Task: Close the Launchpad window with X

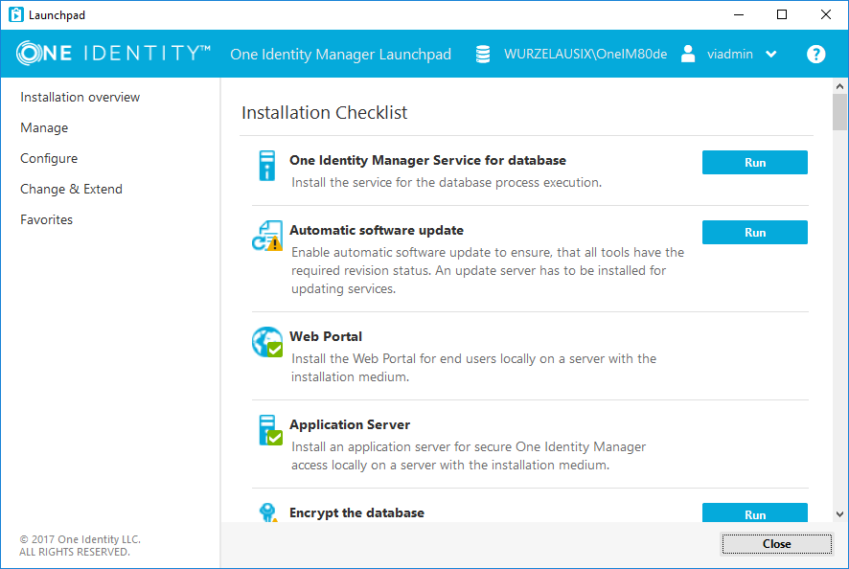Action: pyautogui.click(x=826, y=14)
